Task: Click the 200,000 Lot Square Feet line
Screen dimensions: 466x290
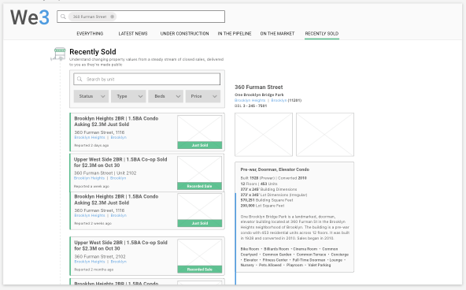Action: [262, 206]
